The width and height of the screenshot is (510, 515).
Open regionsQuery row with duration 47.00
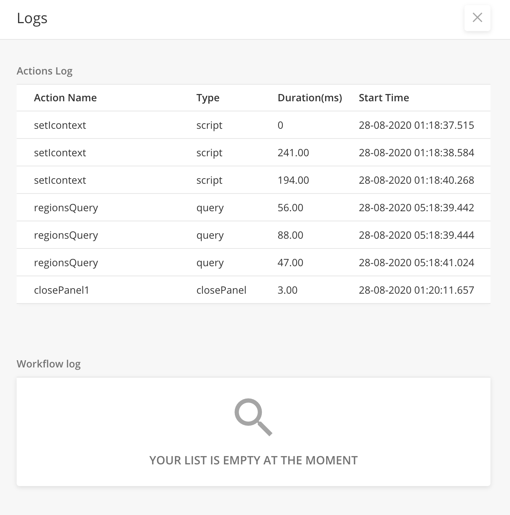[x=253, y=262]
